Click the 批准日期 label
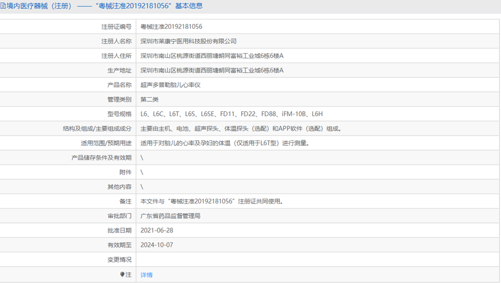This screenshot has width=501, height=283. pyautogui.click(x=119, y=231)
